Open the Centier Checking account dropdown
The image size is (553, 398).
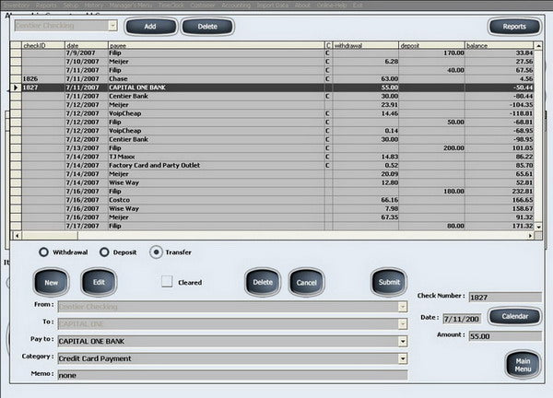(x=112, y=26)
